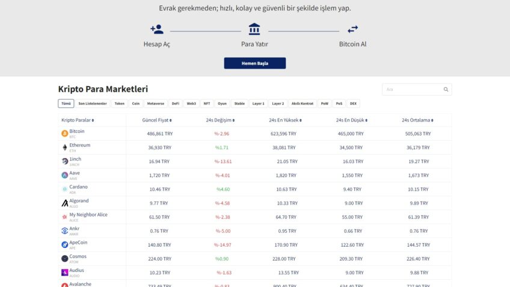This screenshot has width=510, height=287.
Task: Click the Ethereum coin logo
Action: [64, 147]
